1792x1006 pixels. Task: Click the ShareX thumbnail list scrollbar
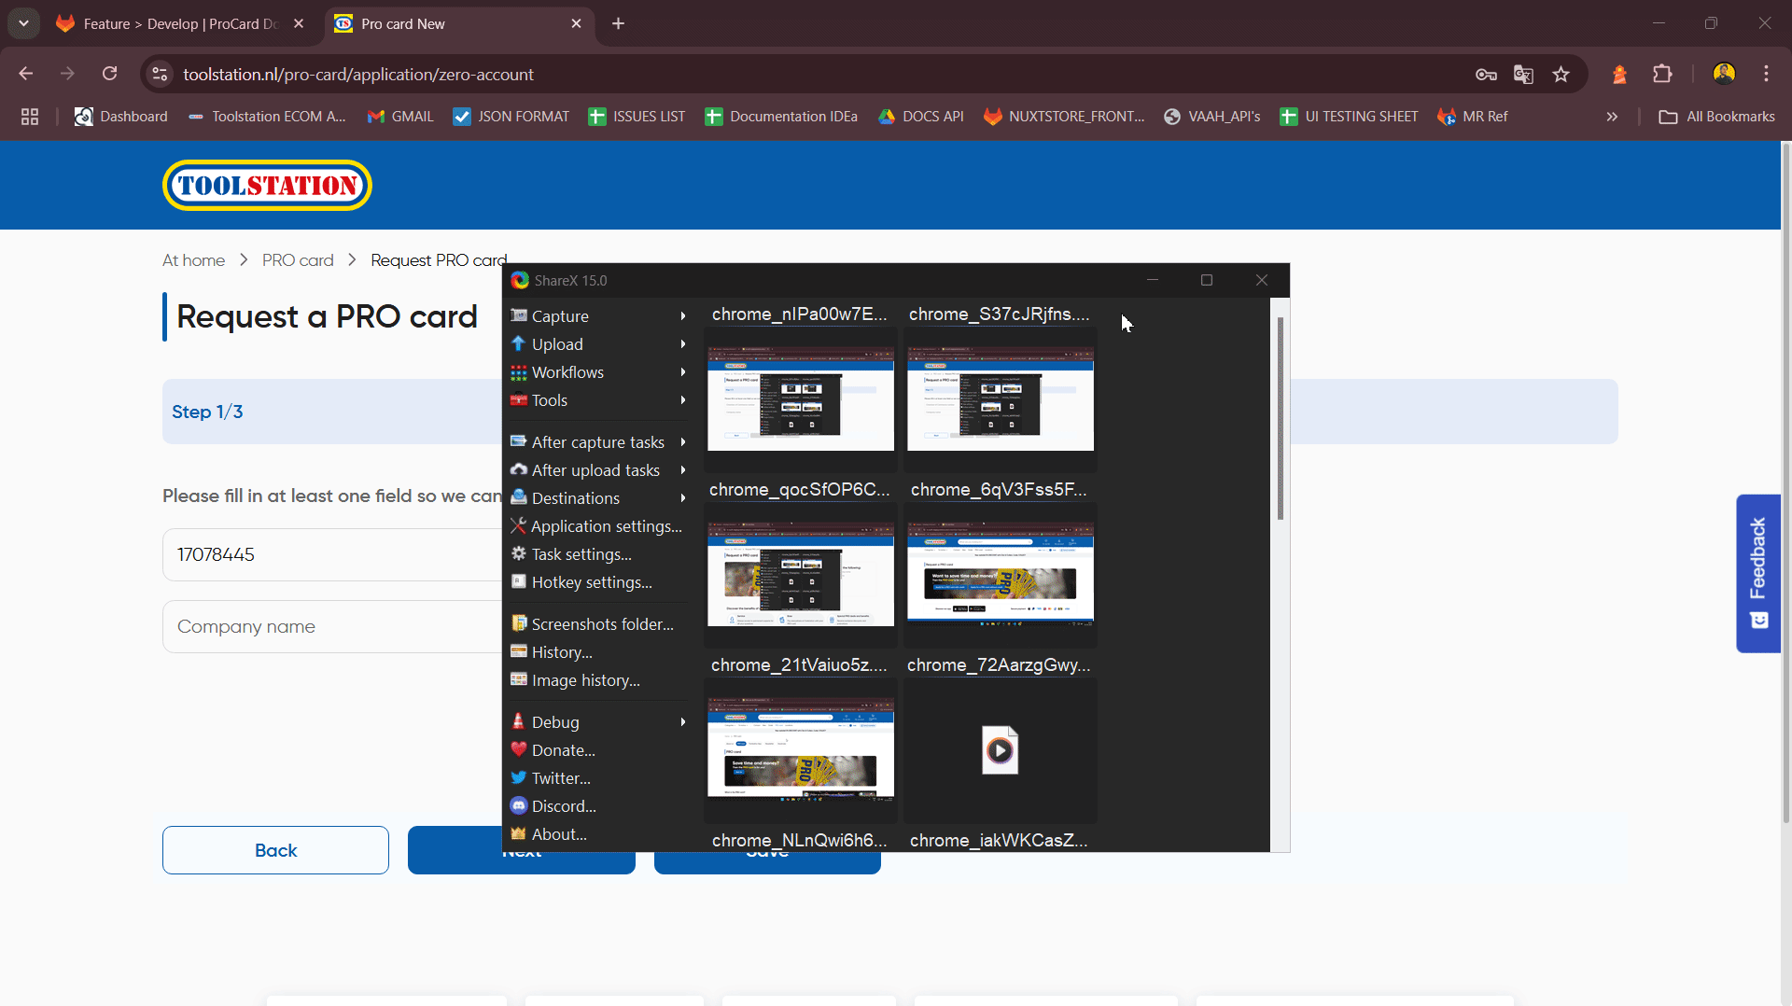pos(1281,420)
